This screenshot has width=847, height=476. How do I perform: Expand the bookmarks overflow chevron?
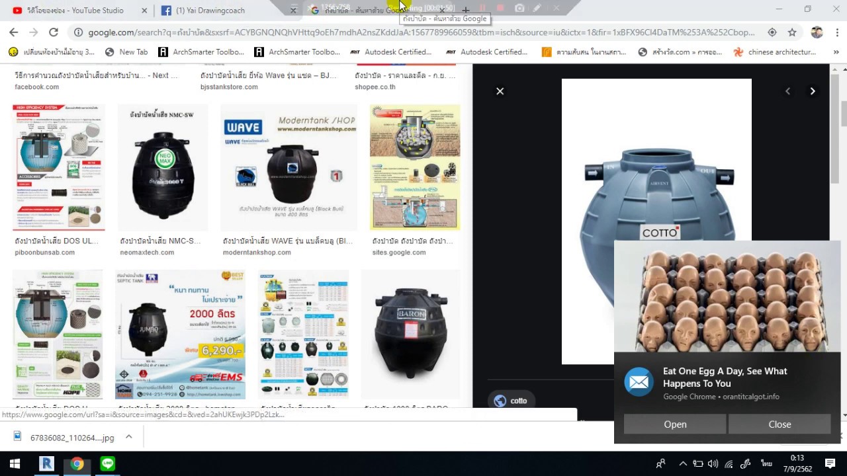[x=836, y=52]
